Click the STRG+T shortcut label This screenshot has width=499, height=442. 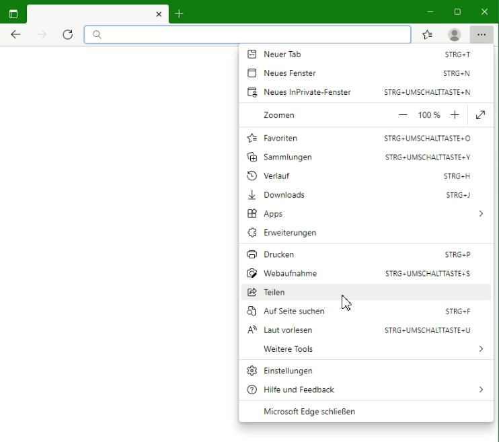pyautogui.click(x=457, y=54)
